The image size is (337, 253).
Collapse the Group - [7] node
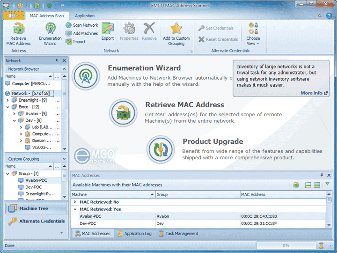[8, 174]
